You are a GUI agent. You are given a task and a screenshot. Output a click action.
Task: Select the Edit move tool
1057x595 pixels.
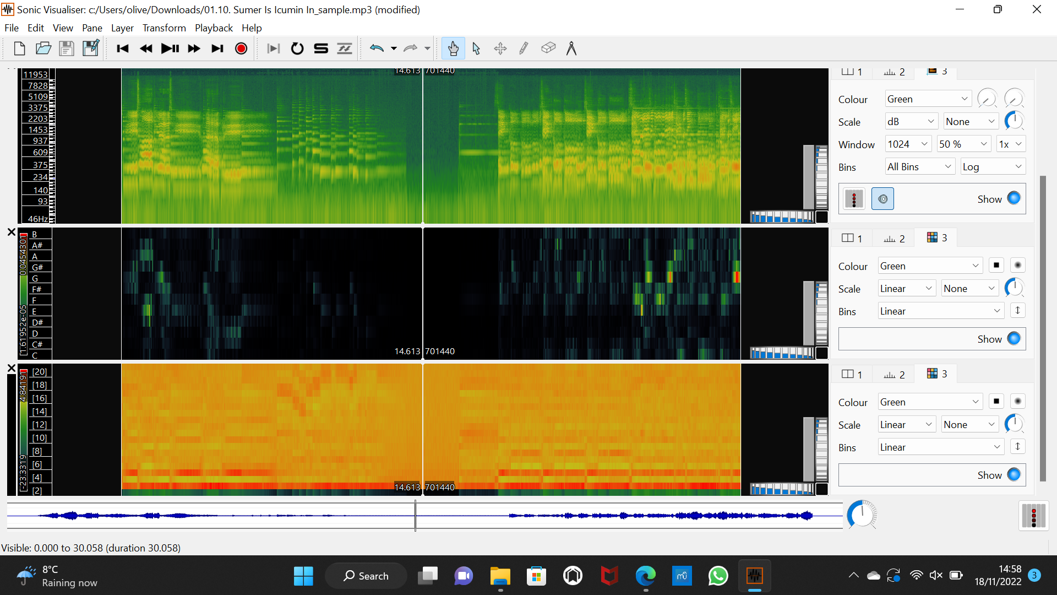[x=500, y=48]
